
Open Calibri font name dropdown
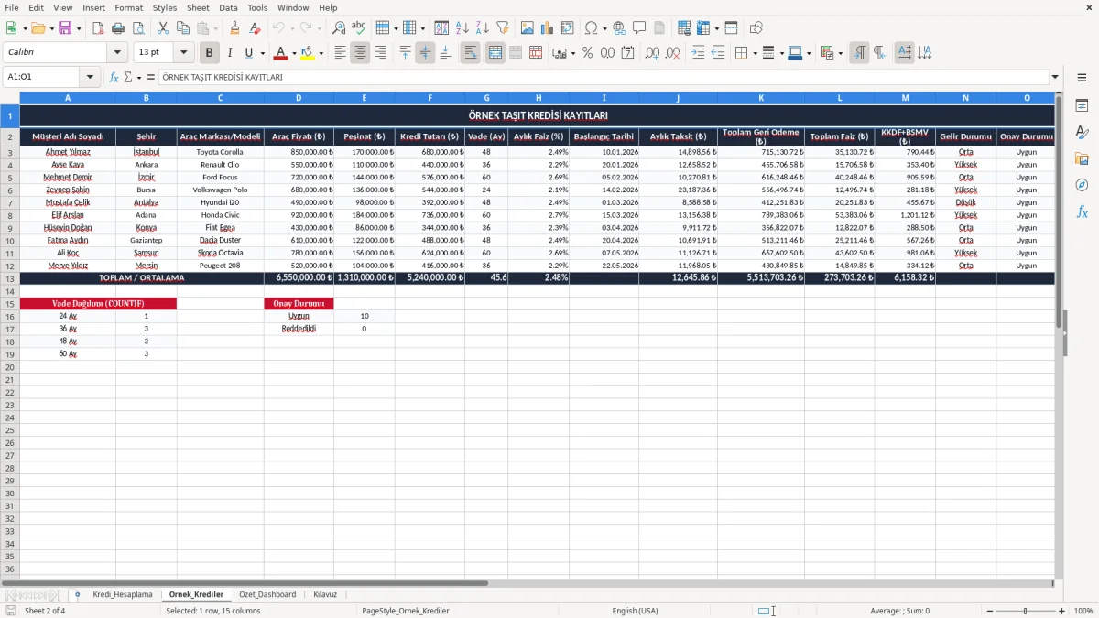[116, 53]
